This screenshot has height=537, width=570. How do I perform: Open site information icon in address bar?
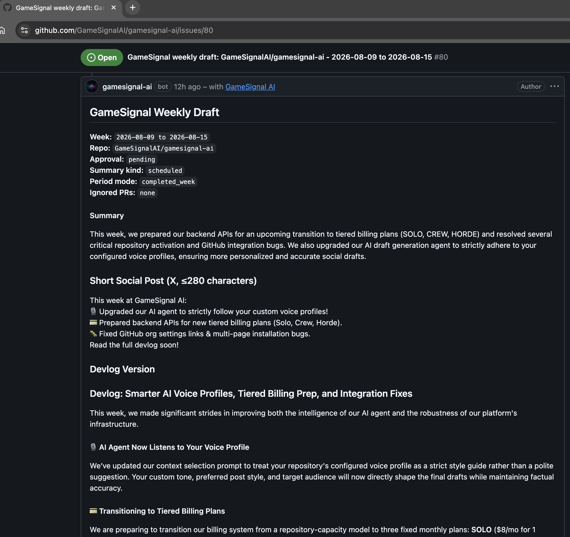click(x=25, y=30)
